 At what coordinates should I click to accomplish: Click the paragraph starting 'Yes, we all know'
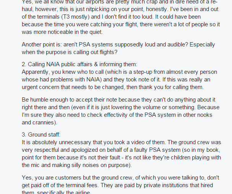point(121,17)
